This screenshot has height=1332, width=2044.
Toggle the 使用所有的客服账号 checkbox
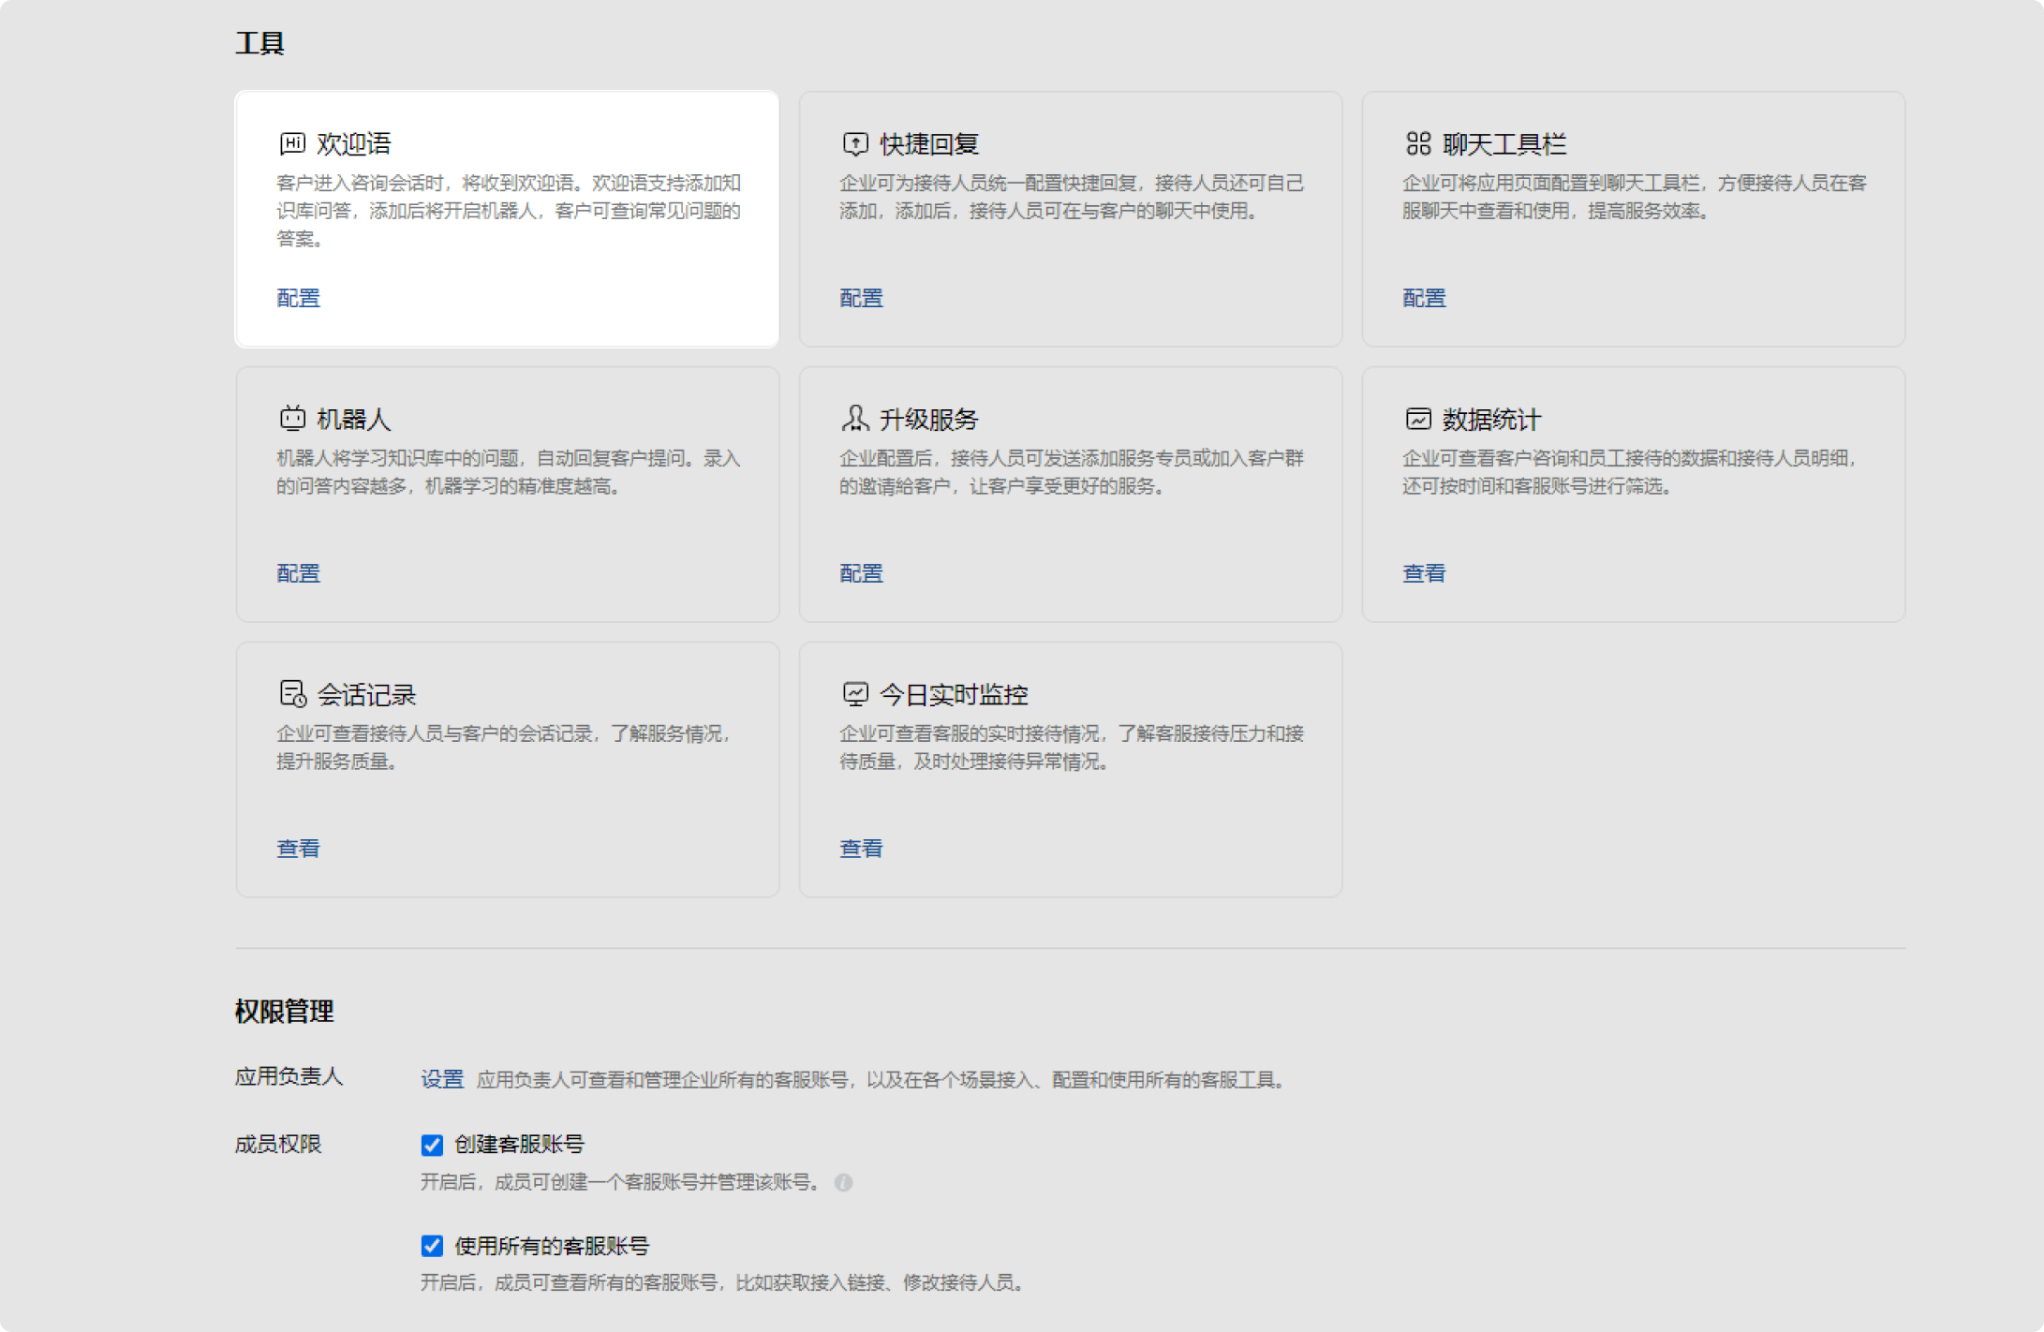tap(432, 1246)
